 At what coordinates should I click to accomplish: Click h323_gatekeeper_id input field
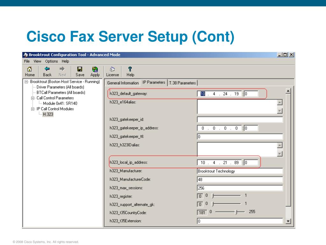(240, 120)
